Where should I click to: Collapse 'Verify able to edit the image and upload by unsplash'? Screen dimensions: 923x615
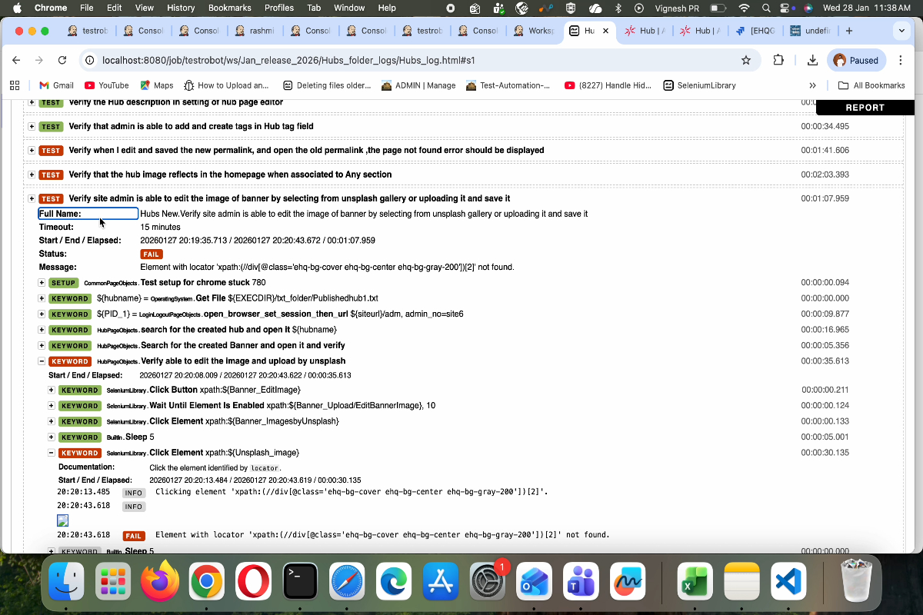pyautogui.click(x=42, y=361)
